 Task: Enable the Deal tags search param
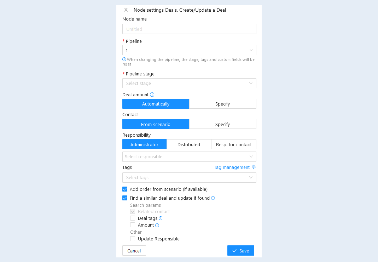[x=133, y=218]
